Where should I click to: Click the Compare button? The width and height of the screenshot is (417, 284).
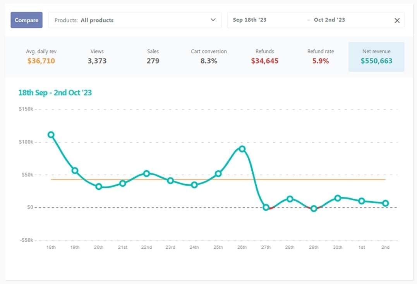(x=26, y=20)
